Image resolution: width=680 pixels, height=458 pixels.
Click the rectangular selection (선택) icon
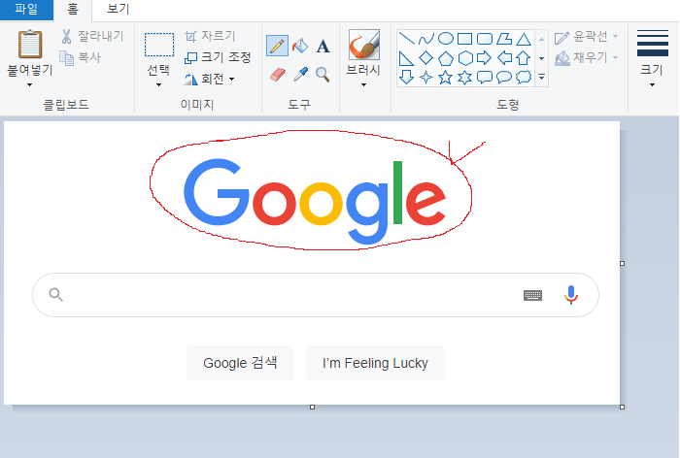(159, 45)
